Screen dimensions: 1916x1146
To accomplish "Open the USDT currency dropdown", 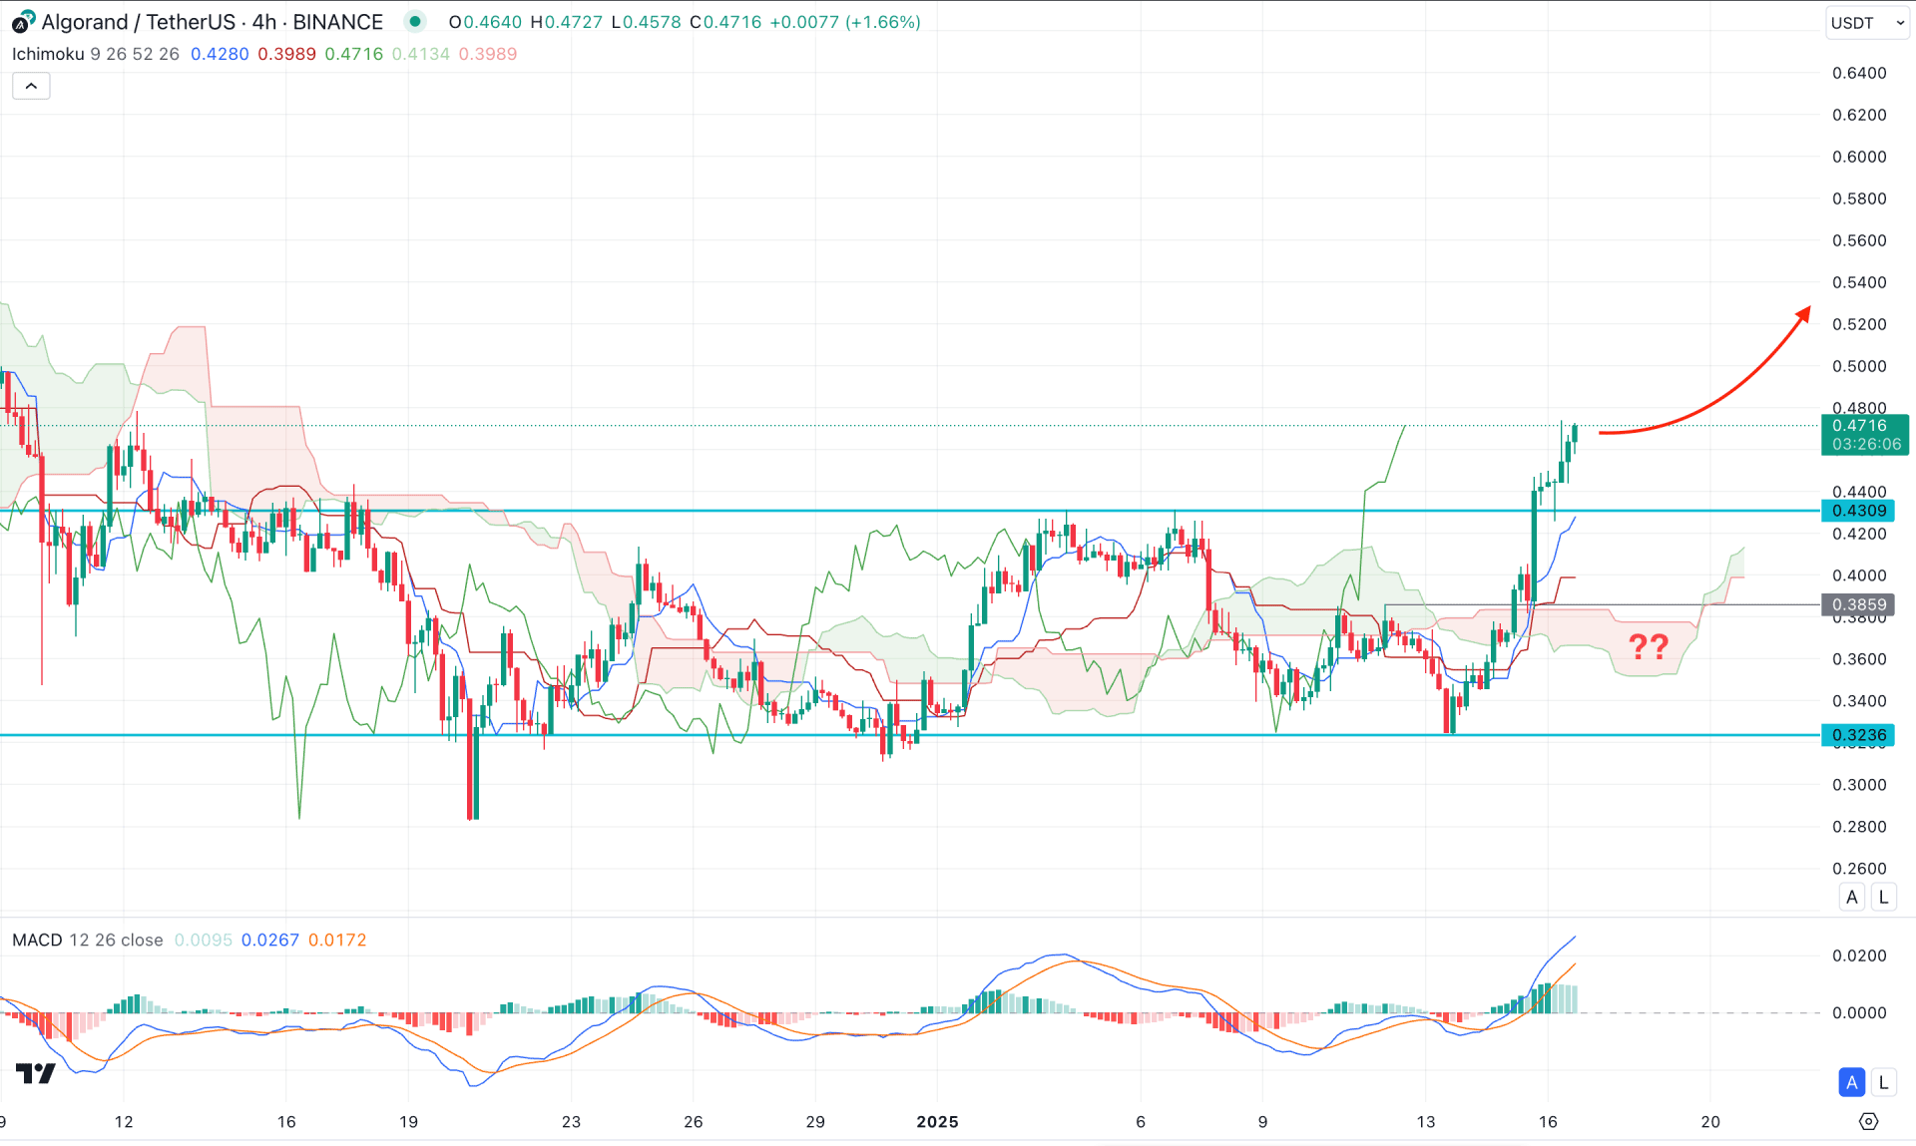I will tap(1867, 22).
